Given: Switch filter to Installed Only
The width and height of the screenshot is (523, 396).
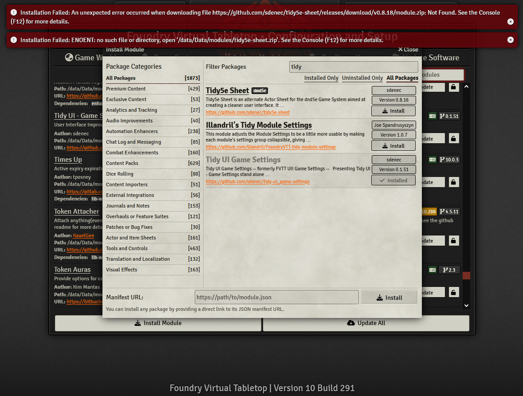Looking at the screenshot, I should click(x=321, y=78).
